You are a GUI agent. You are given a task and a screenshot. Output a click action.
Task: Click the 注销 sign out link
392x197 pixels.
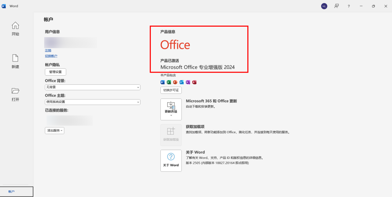[48, 50]
